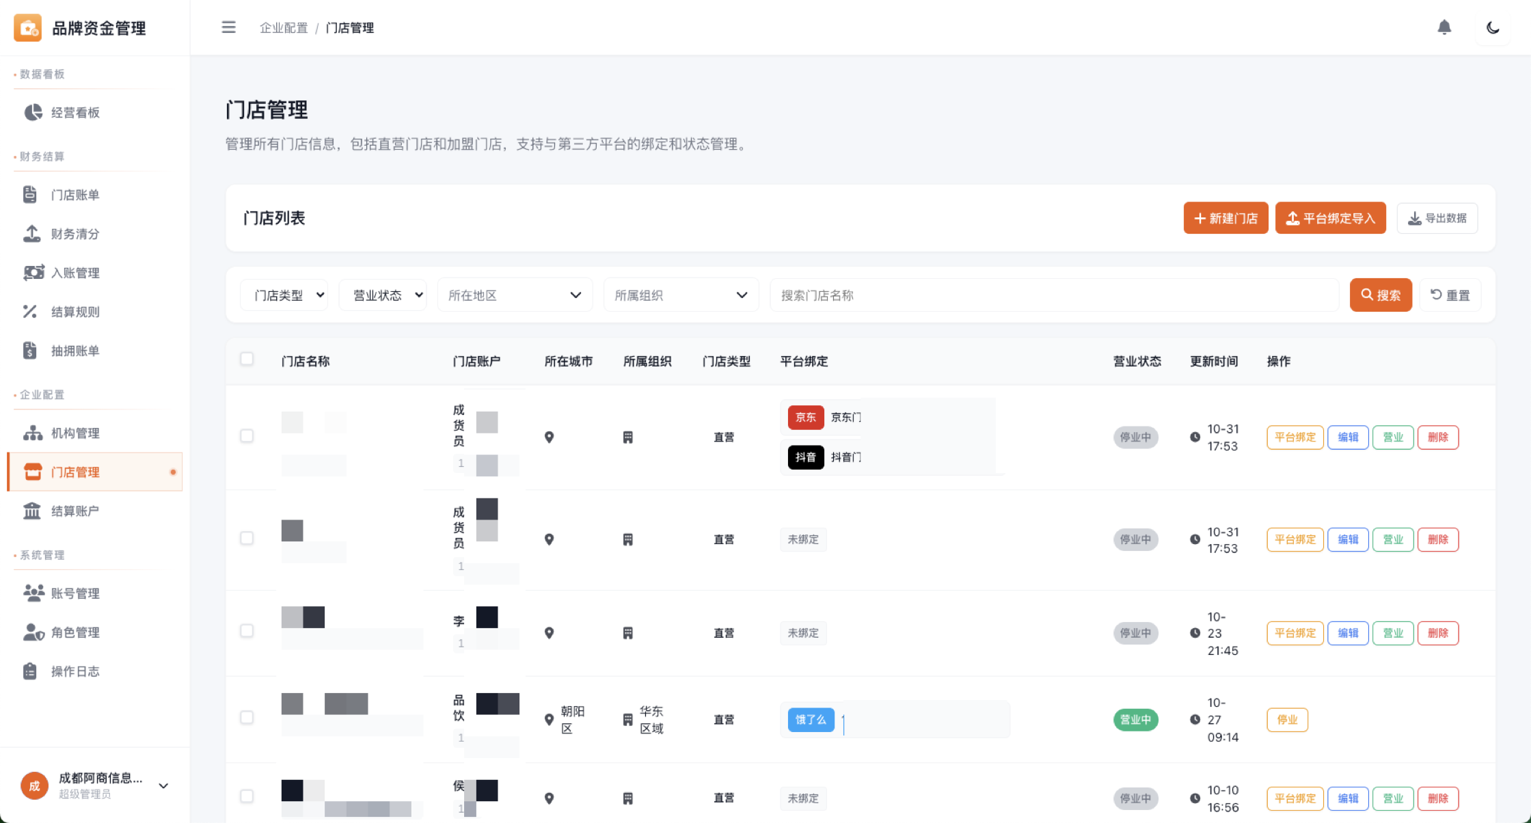Toggle dark mode with the moon icon
Image resolution: width=1531 pixels, height=823 pixels.
[1493, 27]
